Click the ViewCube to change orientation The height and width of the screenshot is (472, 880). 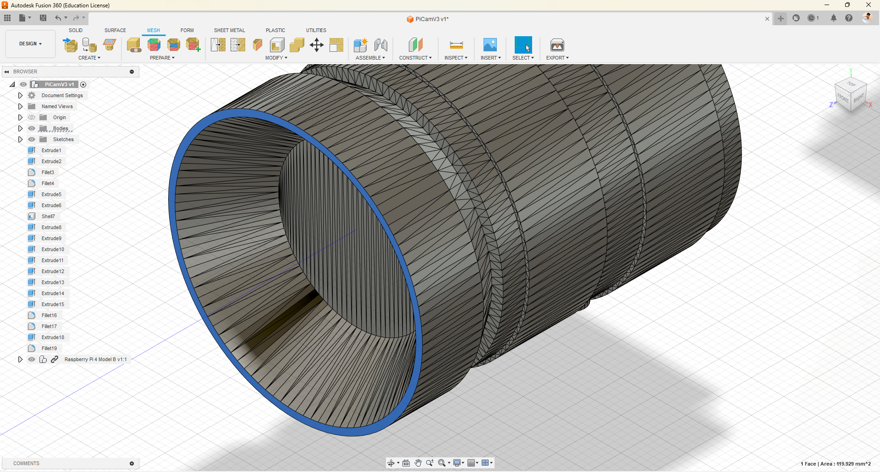click(851, 95)
